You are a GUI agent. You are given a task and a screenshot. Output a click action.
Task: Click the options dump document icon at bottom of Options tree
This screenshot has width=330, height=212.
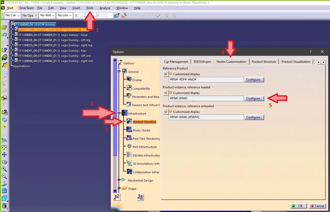click(140, 197)
